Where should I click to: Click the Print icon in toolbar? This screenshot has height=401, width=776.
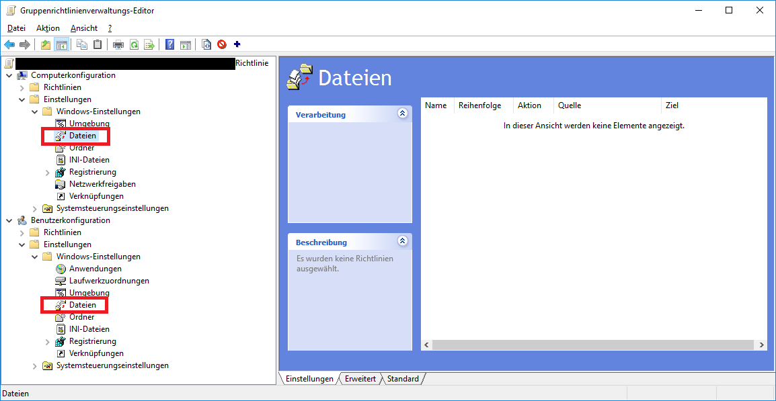click(118, 45)
